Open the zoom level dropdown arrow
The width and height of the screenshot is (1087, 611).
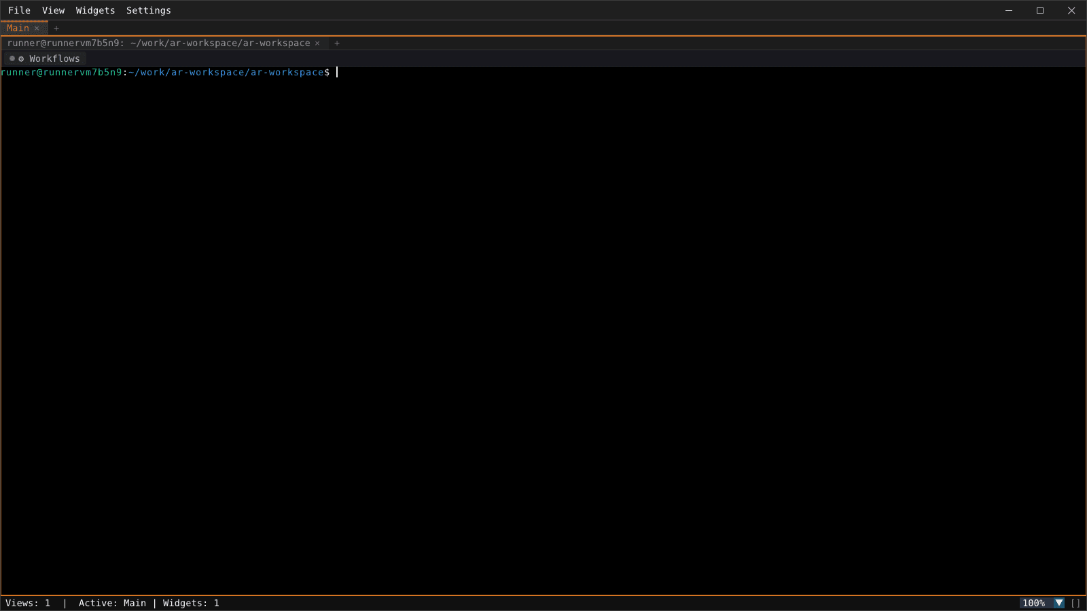pos(1059,603)
